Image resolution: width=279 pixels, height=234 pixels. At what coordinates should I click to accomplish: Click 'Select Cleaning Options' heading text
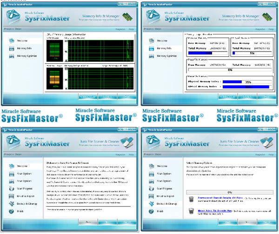point(199,163)
